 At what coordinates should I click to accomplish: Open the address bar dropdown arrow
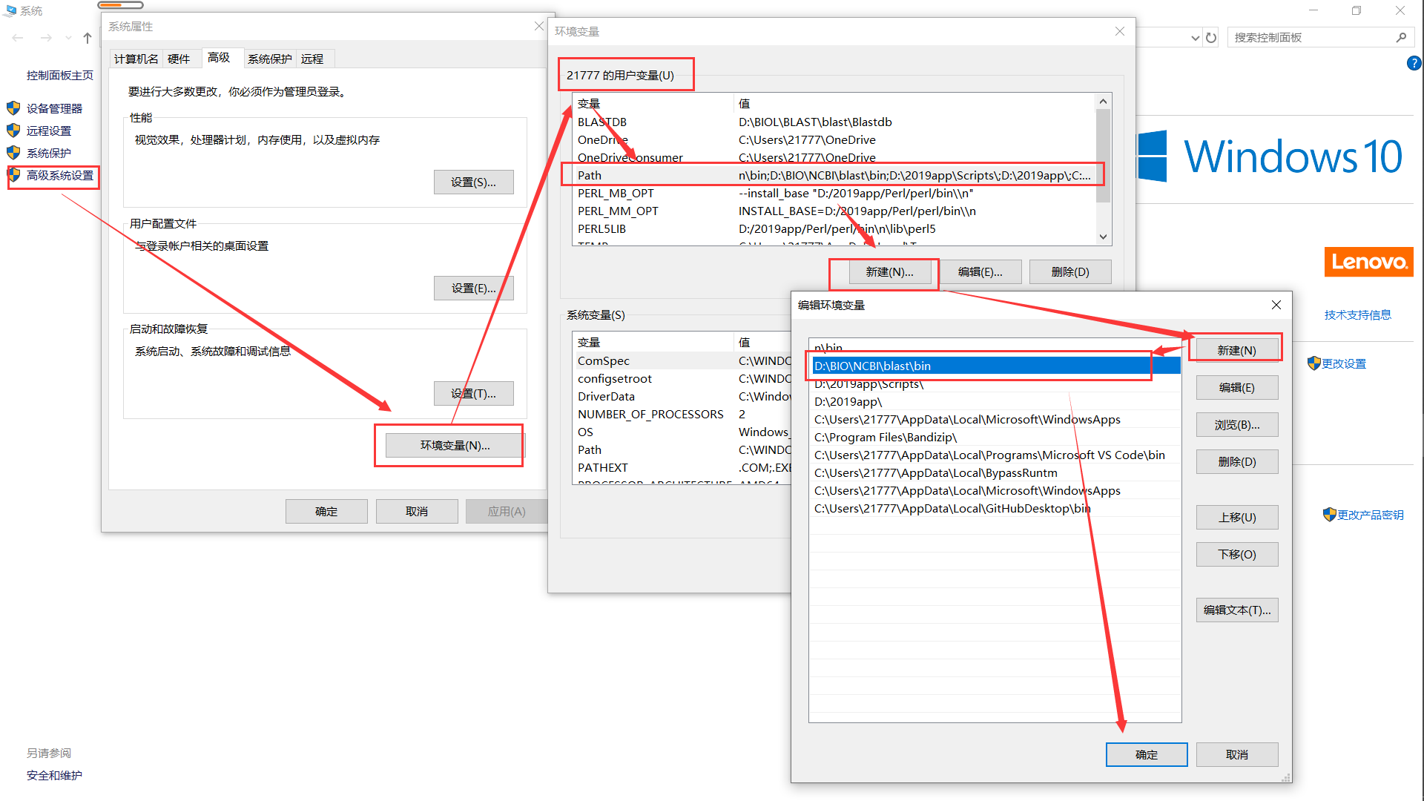1194,37
